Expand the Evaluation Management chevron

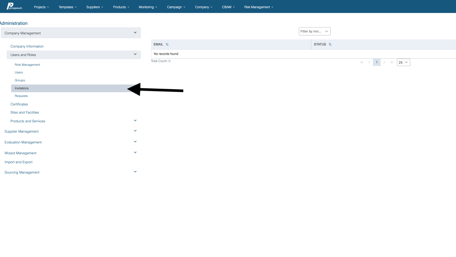click(135, 142)
